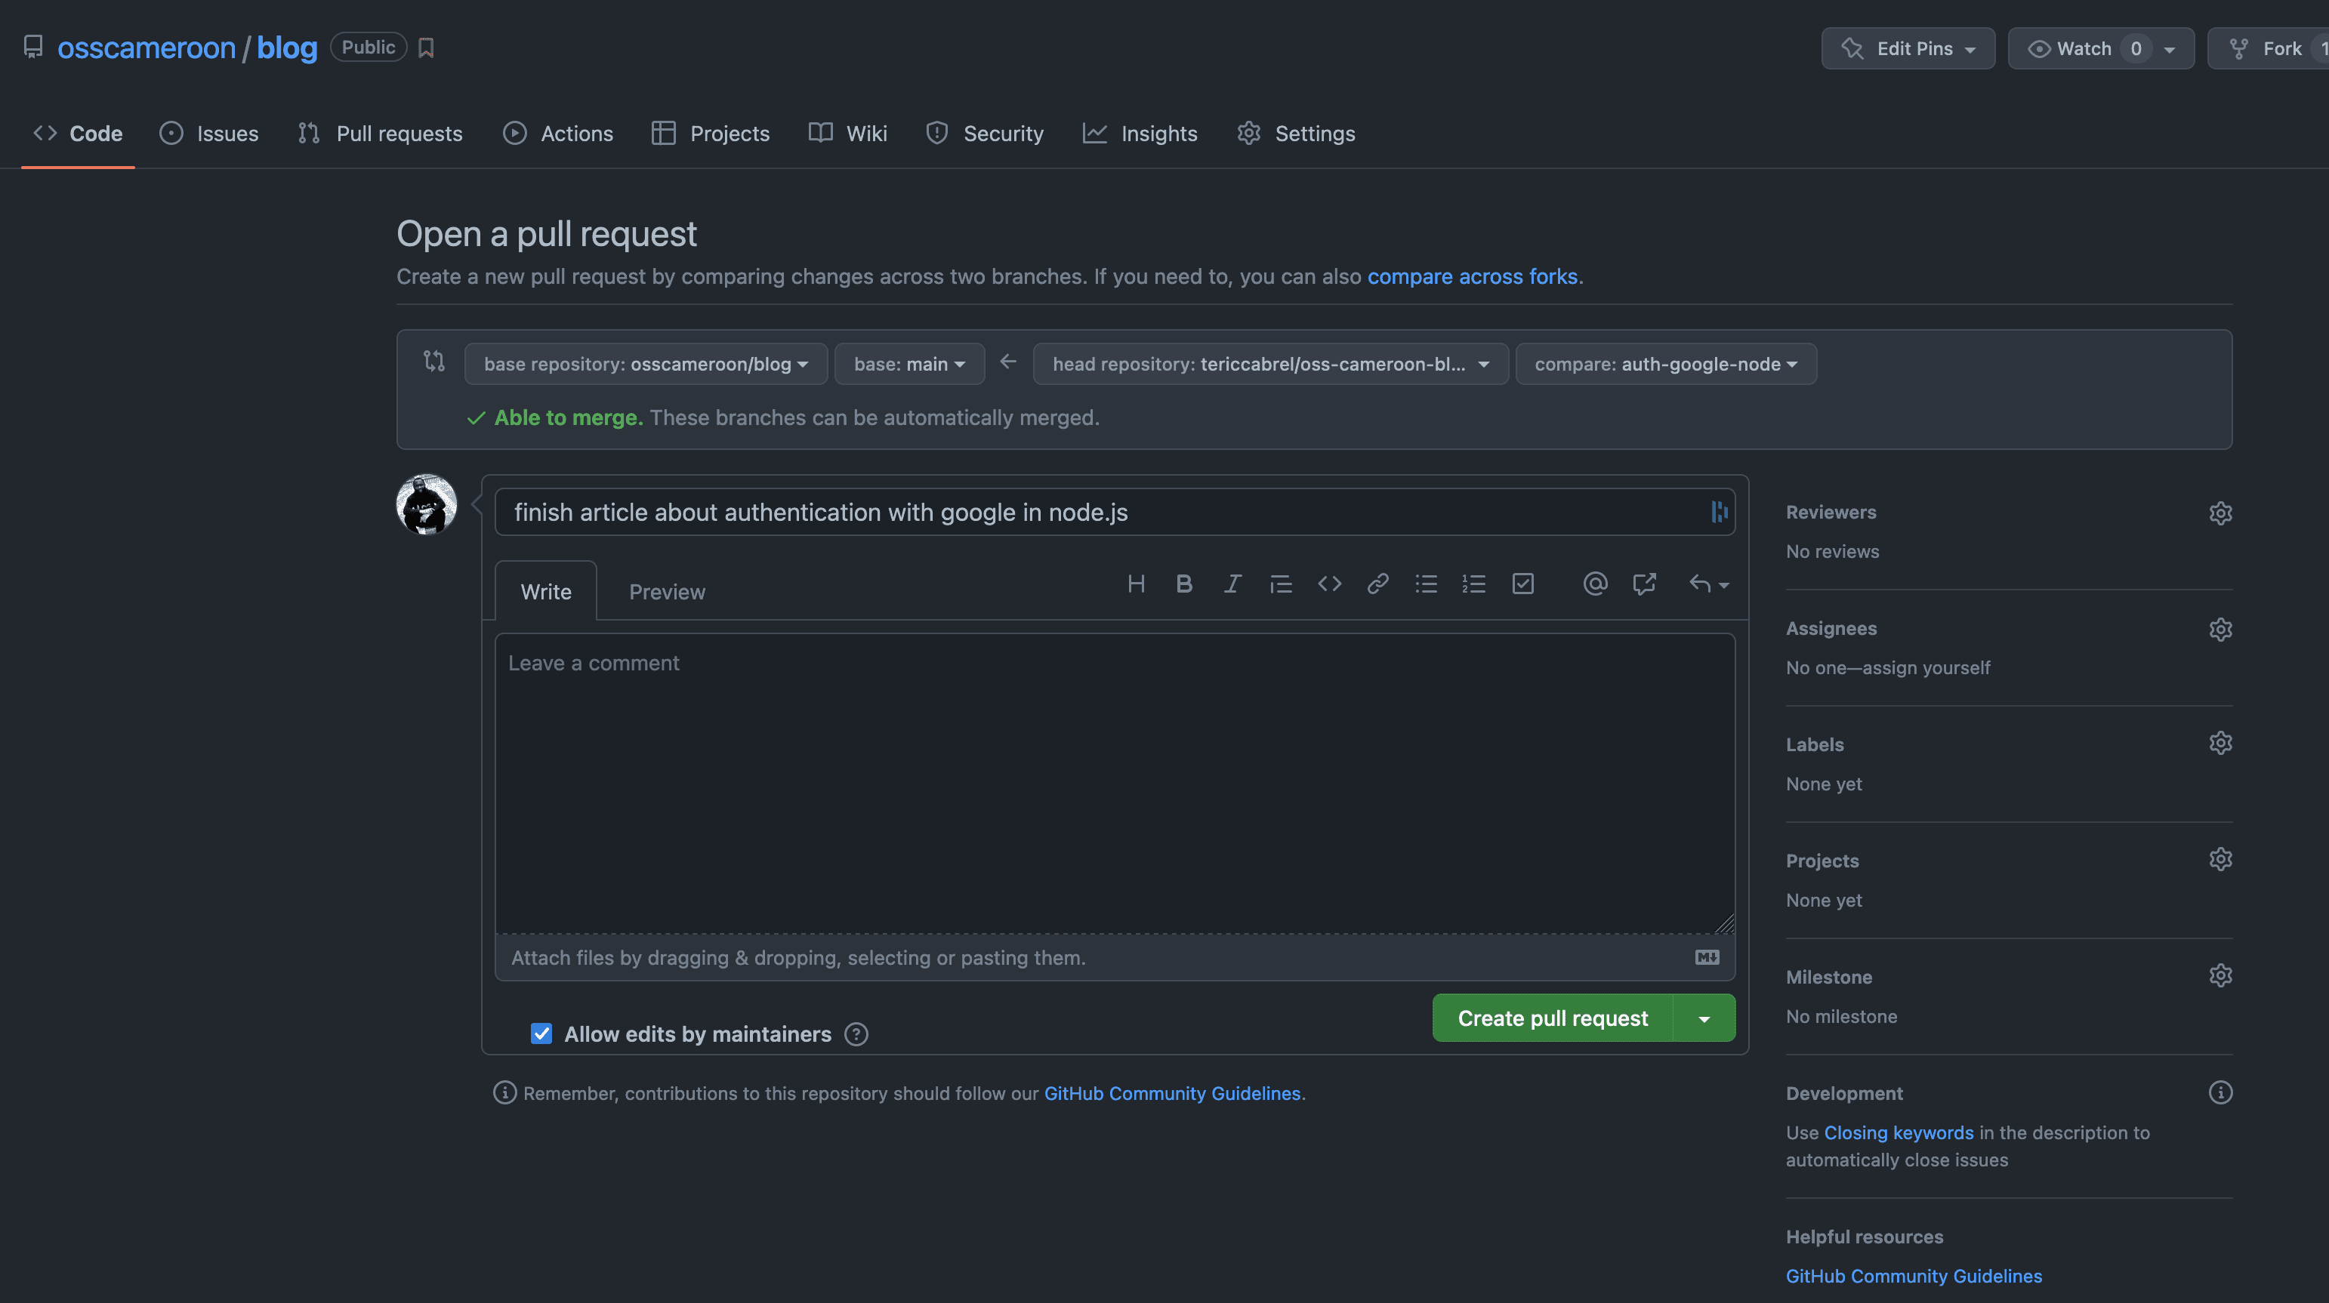Click the bookmark icon next to Public

pos(426,48)
